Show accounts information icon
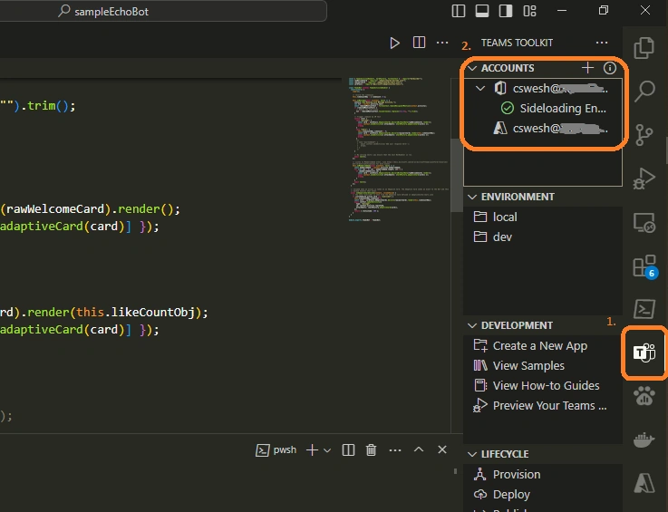This screenshot has width=668, height=512. click(x=610, y=68)
